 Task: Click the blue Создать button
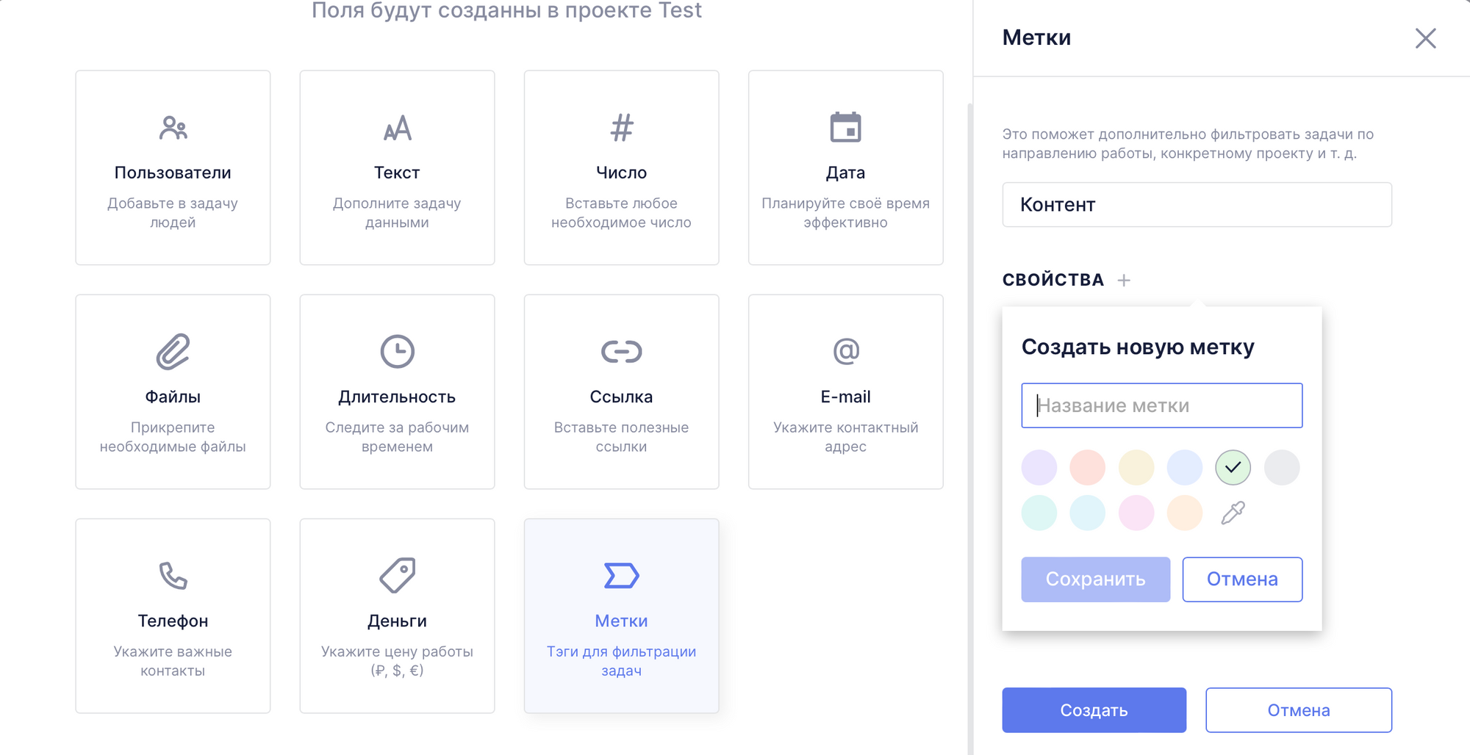tap(1094, 710)
